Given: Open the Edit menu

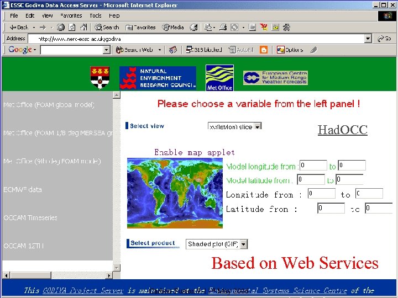Looking at the screenshot, I should pyautogui.click(x=30, y=15).
